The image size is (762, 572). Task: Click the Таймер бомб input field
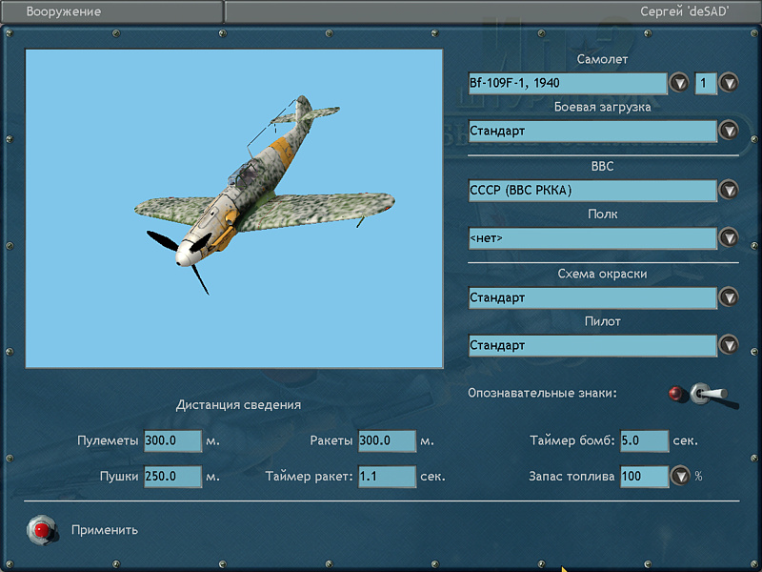(645, 441)
